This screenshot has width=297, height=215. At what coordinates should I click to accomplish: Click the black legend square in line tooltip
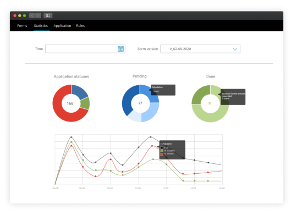tap(162, 147)
